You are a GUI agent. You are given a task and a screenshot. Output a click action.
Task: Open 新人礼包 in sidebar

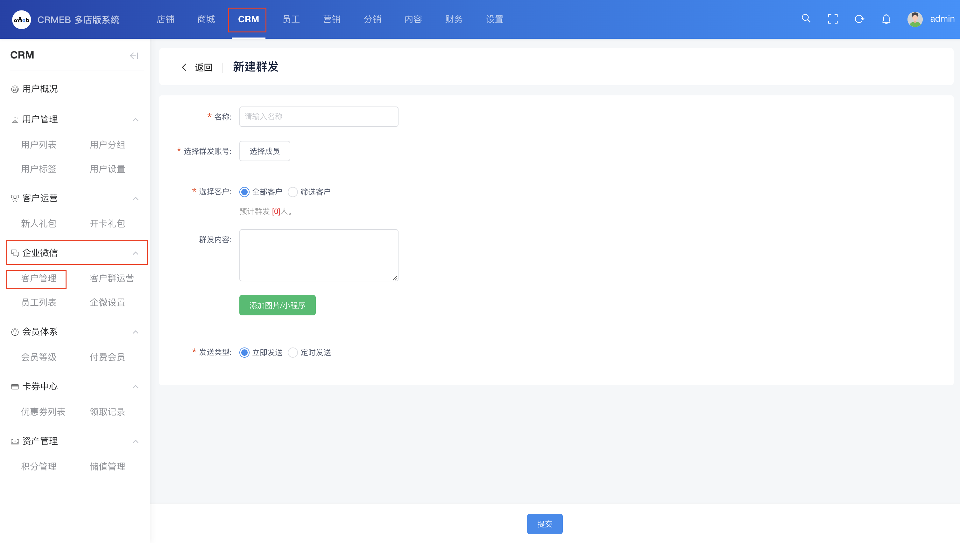click(39, 224)
